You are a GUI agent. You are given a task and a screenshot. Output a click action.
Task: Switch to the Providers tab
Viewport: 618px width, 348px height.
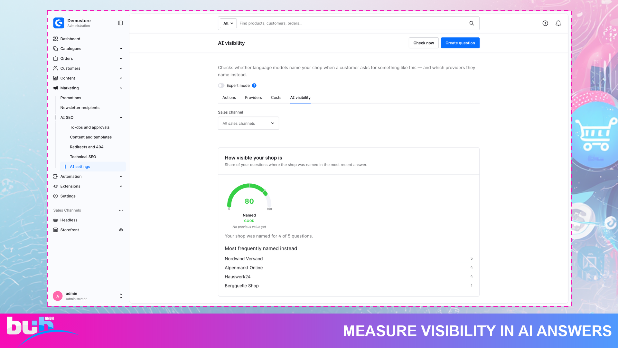253,98
